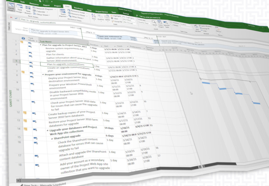
Task: Select 'Attach and upgrade the SharePoint content database'
Action: [82, 155]
